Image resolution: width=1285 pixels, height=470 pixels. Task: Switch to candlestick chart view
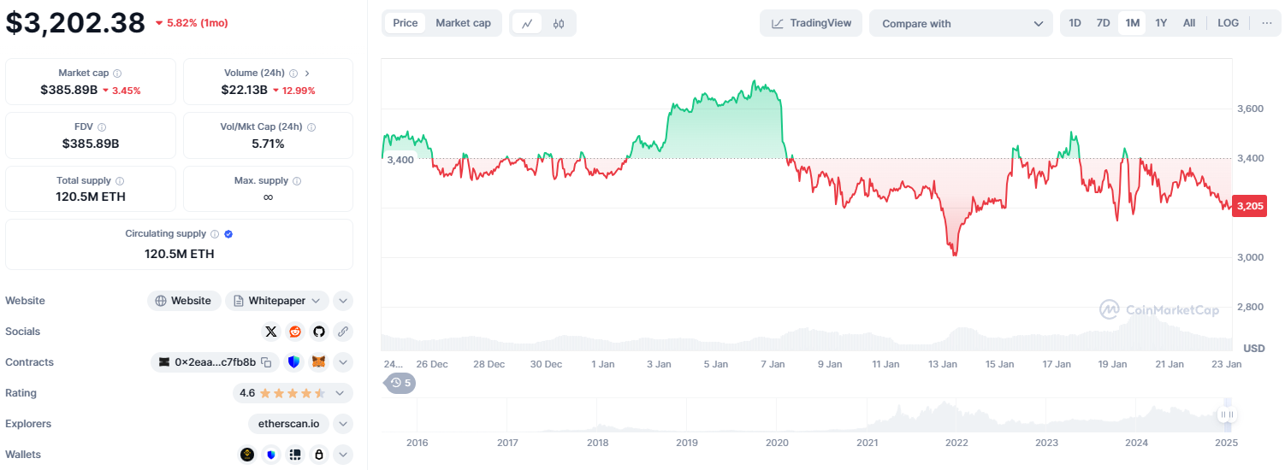tap(559, 23)
